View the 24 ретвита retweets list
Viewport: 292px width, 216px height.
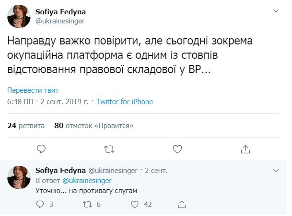tap(26, 126)
